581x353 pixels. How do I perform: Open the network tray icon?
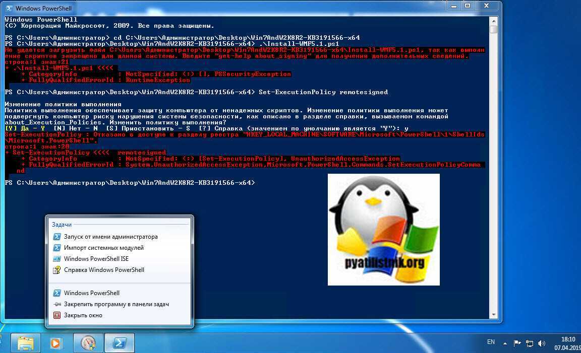tap(530, 344)
